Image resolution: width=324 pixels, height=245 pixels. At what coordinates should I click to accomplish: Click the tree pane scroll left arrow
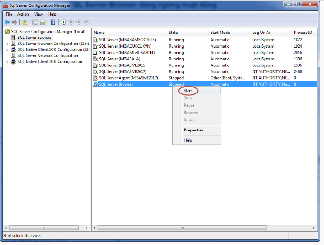(x=6, y=228)
